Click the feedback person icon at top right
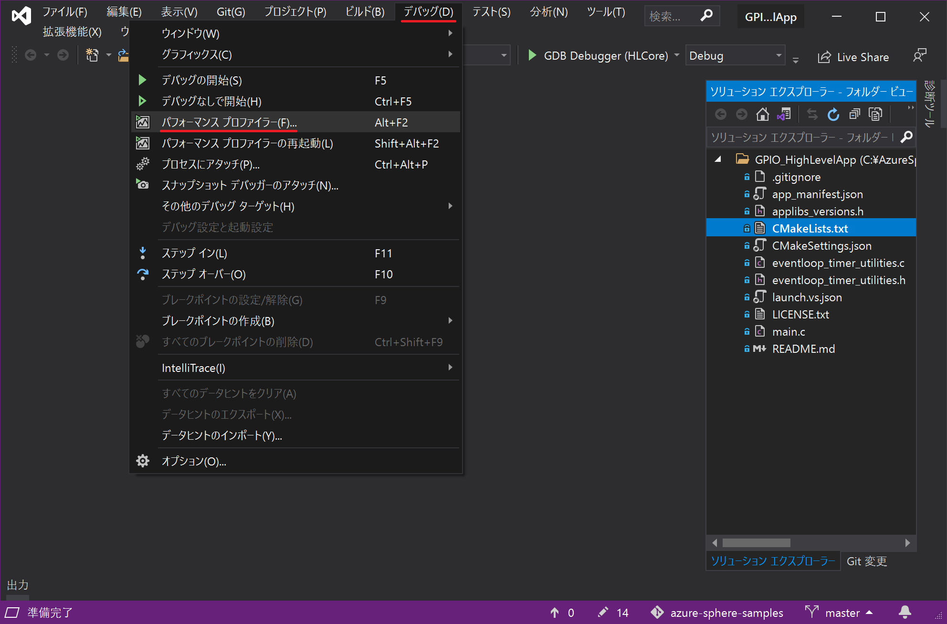Viewport: 947px width, 624px height. 919,56
